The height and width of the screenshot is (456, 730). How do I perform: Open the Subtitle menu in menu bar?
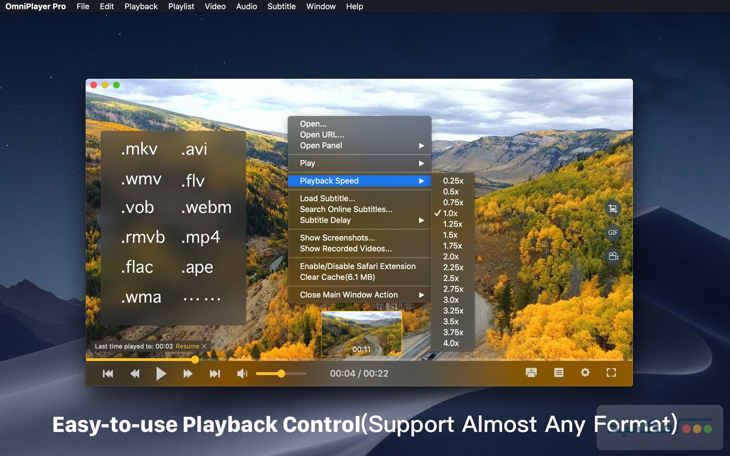[x=281, y=6]
